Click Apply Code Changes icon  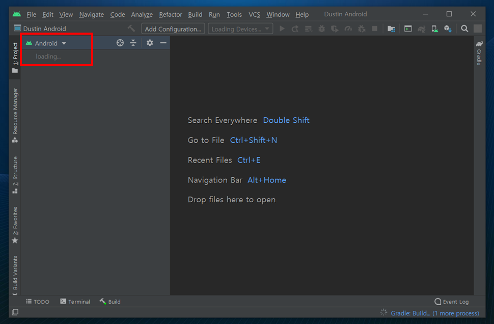[x=309, y=29]
